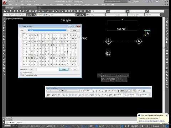Select the copyright © character in Character Map
Screen dimensions: 171x128
pos(32,52)
